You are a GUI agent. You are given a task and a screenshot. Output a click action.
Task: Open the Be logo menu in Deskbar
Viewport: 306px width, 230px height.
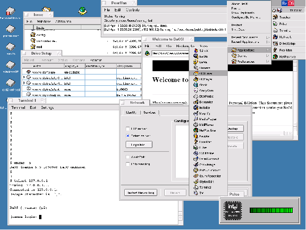click(288, 3)
